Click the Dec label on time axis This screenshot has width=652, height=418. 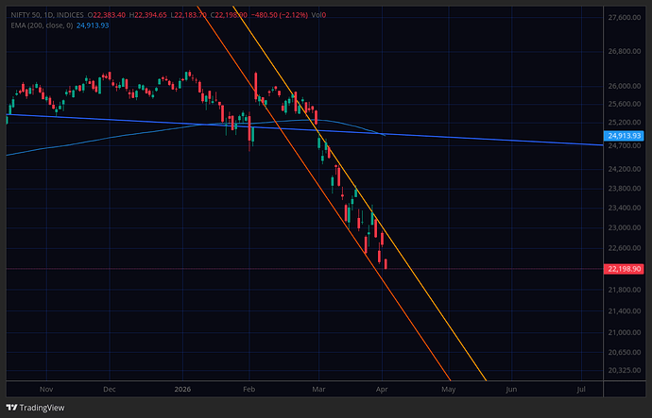point(110,390)
